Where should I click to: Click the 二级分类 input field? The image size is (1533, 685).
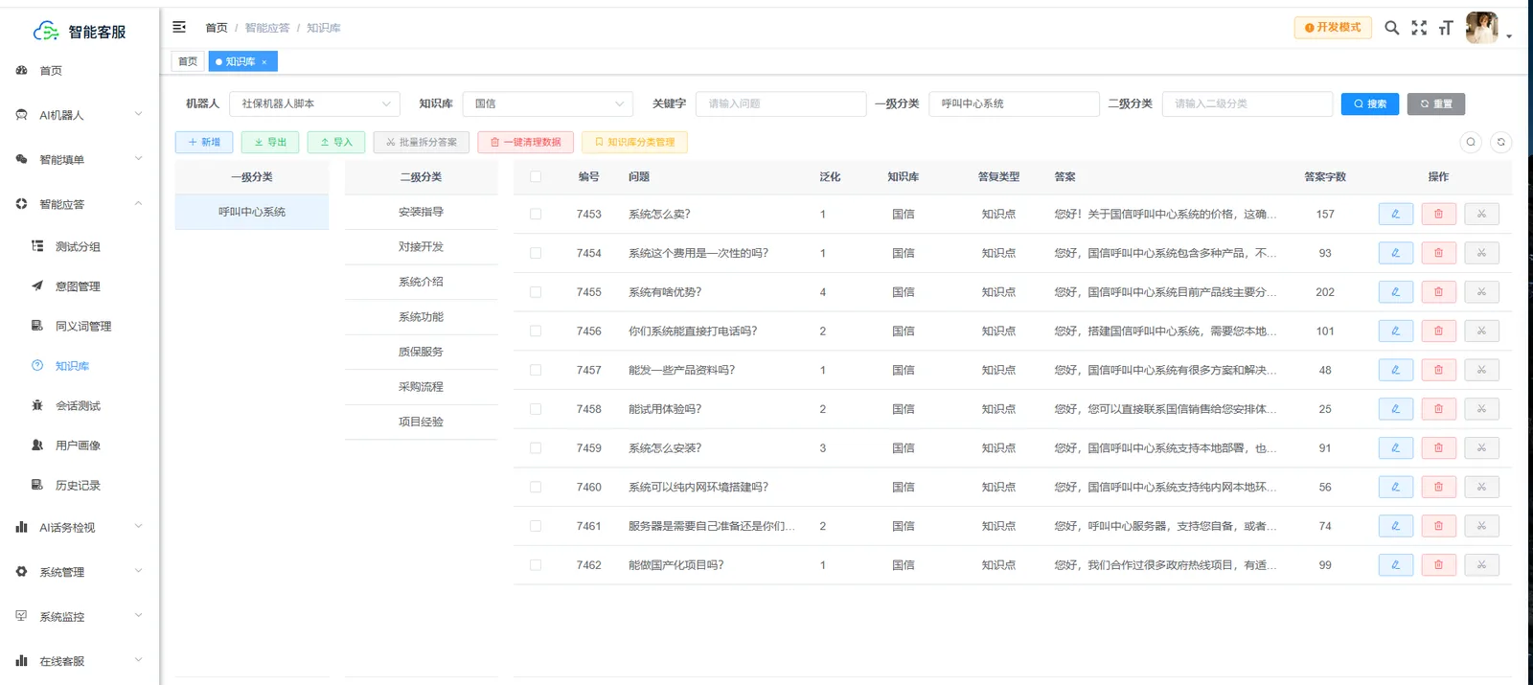pos(1247,103)
